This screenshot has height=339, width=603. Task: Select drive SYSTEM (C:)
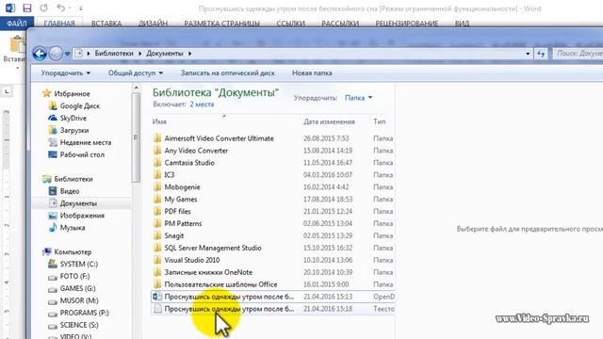coord(79,264)
